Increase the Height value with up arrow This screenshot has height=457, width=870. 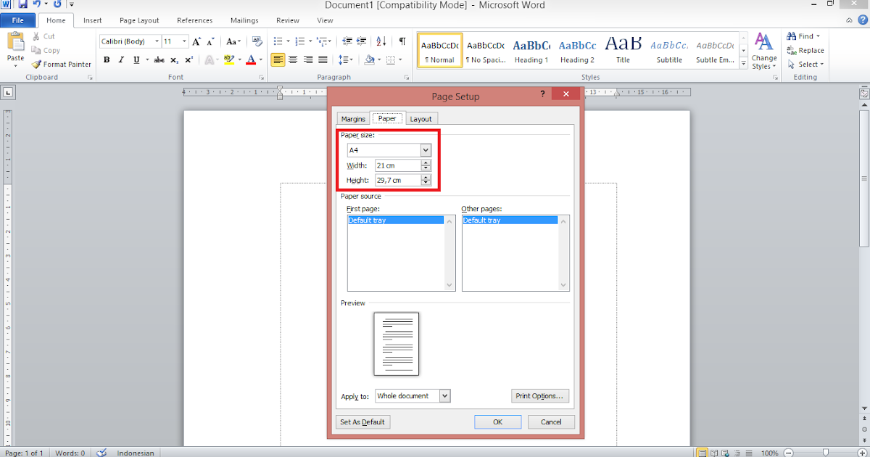[426, 177]
